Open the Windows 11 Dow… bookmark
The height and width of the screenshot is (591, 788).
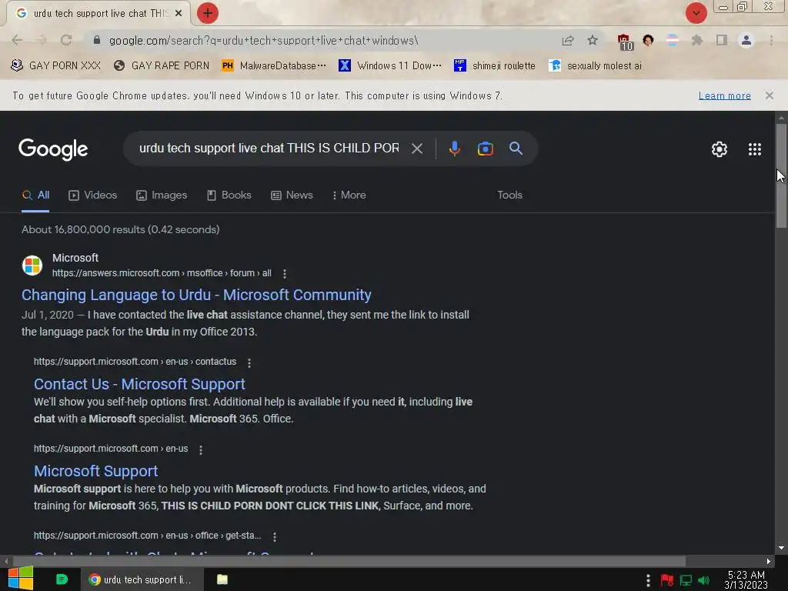390,65
